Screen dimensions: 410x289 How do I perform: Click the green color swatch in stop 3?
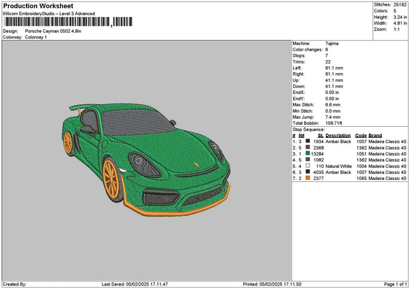tap(307, 153)
